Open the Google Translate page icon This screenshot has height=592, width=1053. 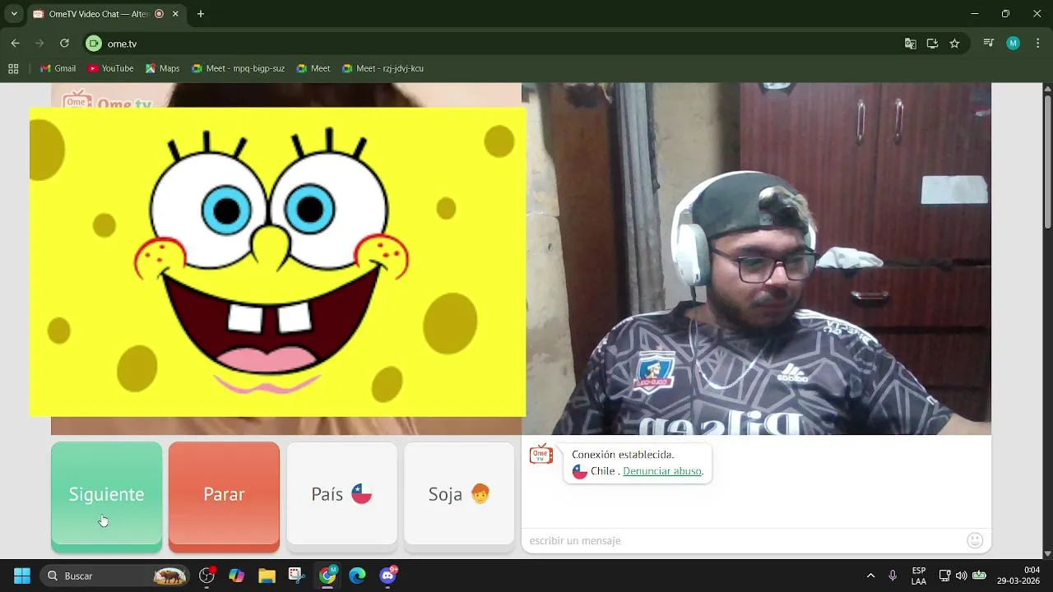coord(910,44)
